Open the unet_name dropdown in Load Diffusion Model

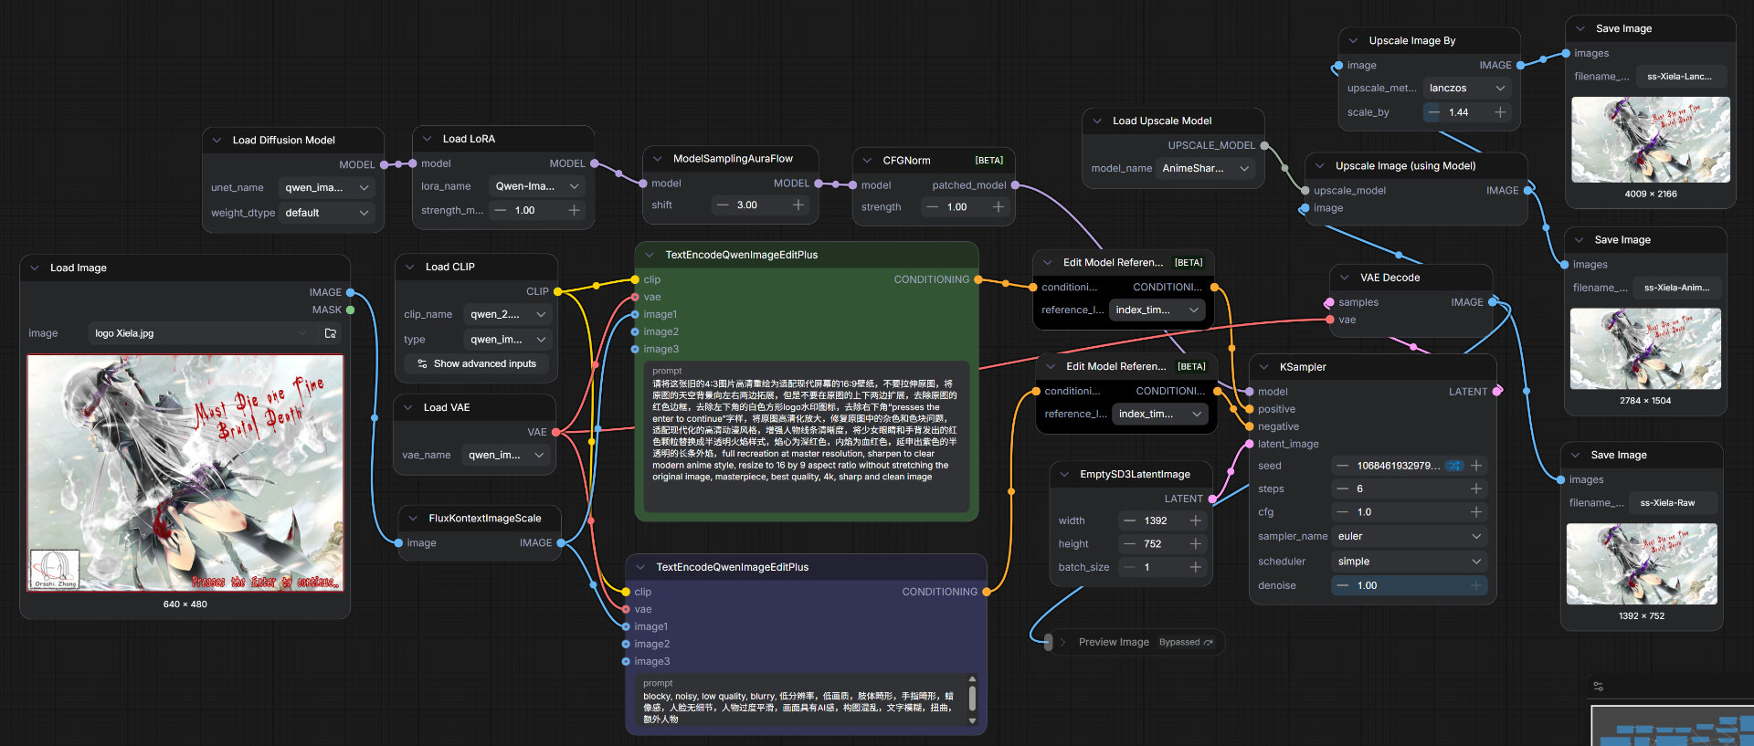[x=327, y=187]
